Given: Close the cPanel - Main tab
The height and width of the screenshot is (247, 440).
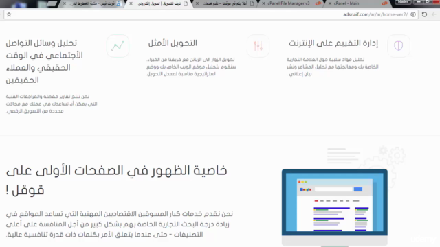Looking at the screenshot, I should point(330,3).
